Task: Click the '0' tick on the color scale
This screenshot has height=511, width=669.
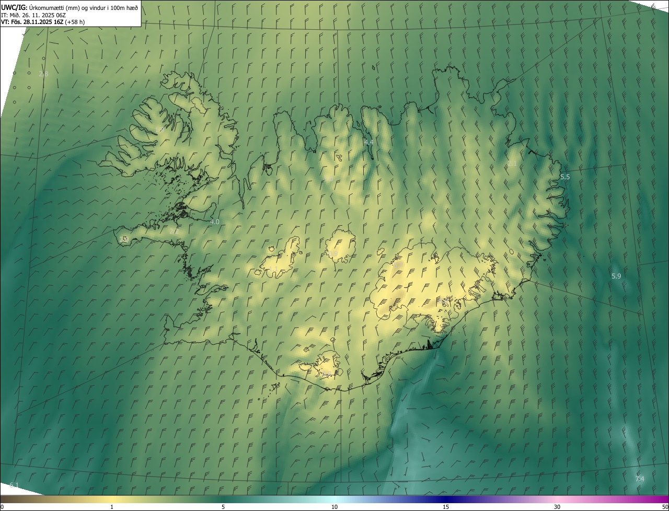Action: 2,507
